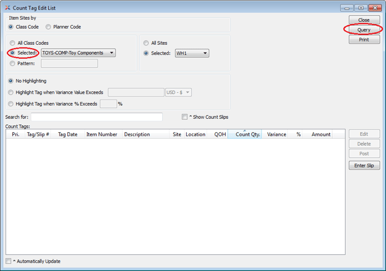
Task: Select the Class Code radio button
Action: 12,27
